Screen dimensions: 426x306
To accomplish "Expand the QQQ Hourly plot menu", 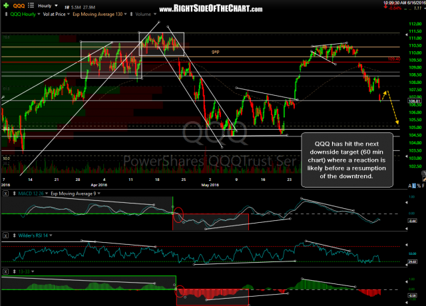I will tap(39, 14).
